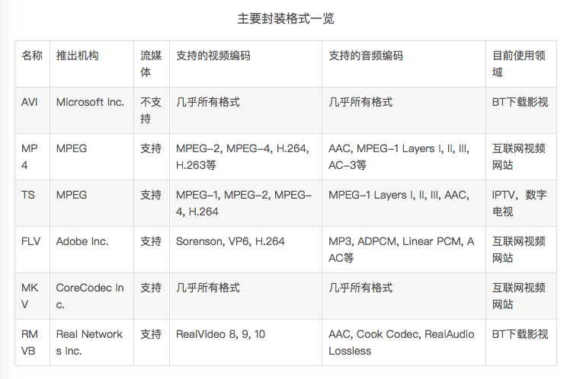Click 互联网视频网站 in MP4 row
This screenshot has width=570, height=379.
521,157
